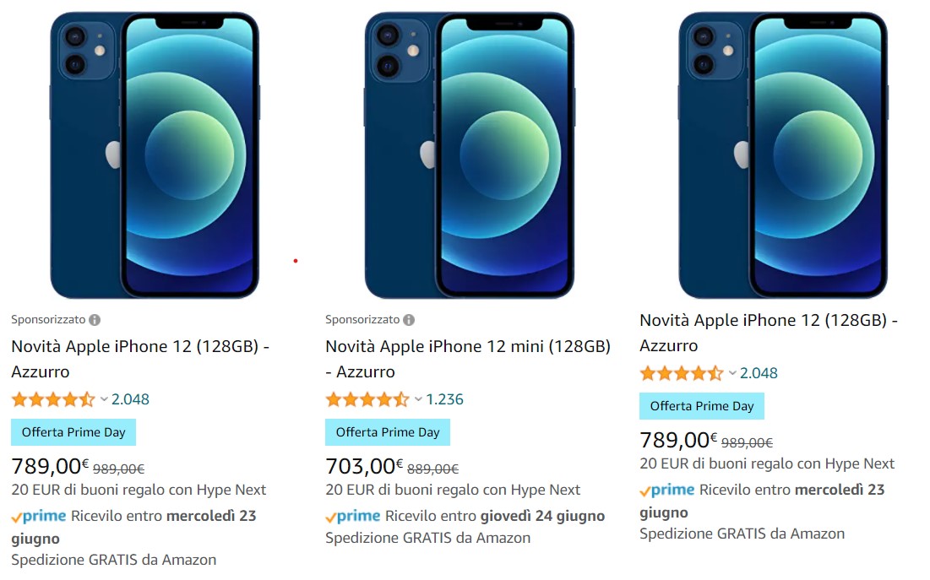Click the third iPhone 12 product image
Screen dimensions: 930x580
coord(784,154)
